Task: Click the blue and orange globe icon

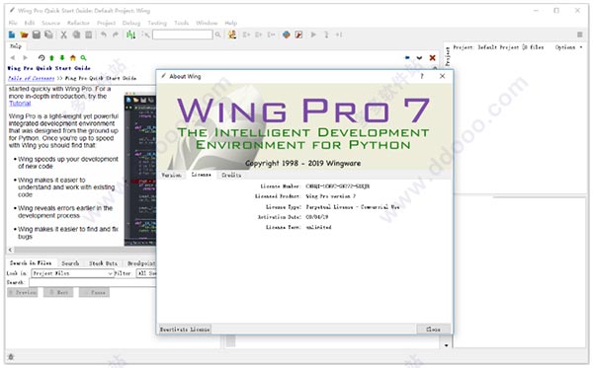Action: tap(287, 35)
